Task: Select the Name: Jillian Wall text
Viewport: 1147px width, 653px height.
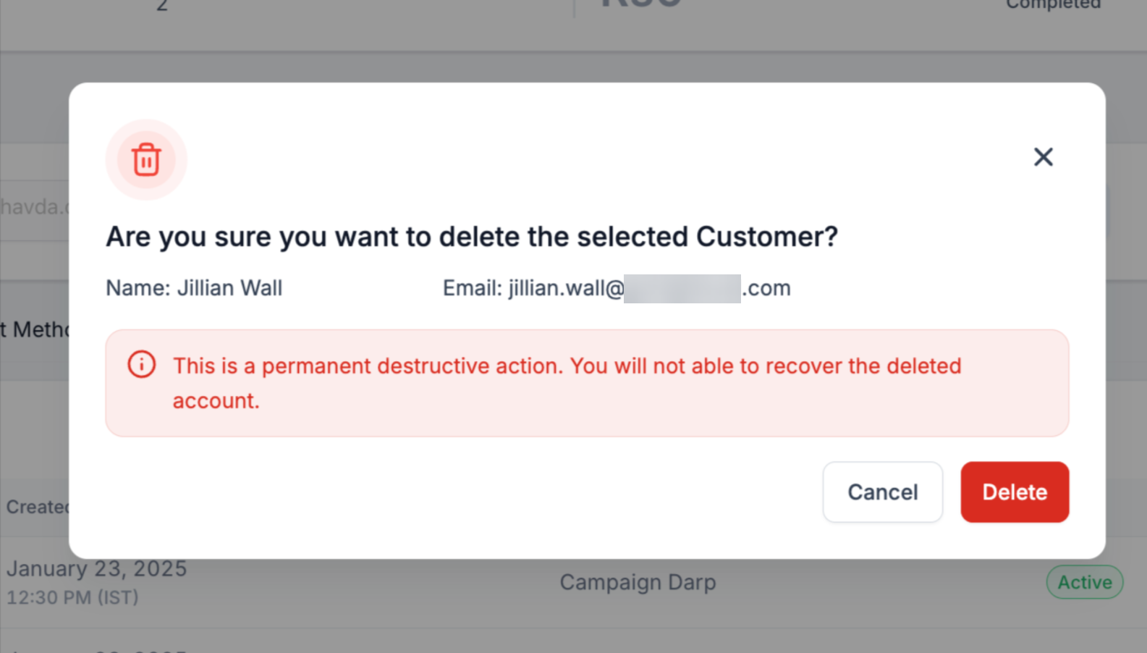Action: pyautogui.click(x=194, y=288)
